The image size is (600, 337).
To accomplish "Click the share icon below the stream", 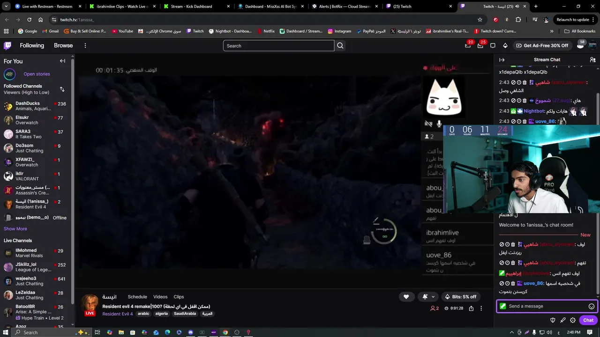I will pos(471,308).
